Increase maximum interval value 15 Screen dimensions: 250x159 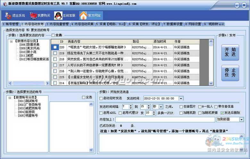point(149,106)
